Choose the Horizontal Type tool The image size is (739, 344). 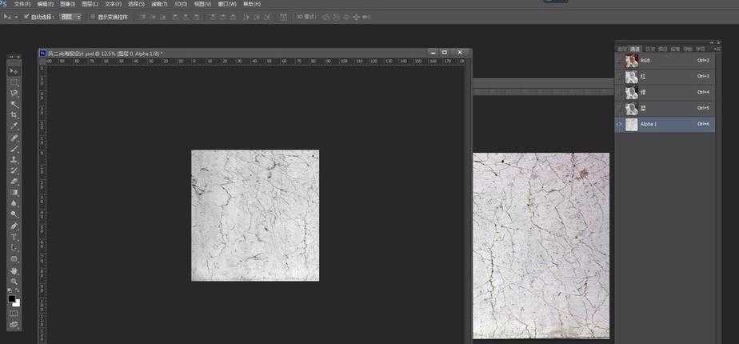click(x=14, y=237)
